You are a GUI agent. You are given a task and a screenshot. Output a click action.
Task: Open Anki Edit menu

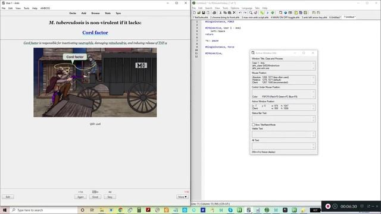coord(11,8)
